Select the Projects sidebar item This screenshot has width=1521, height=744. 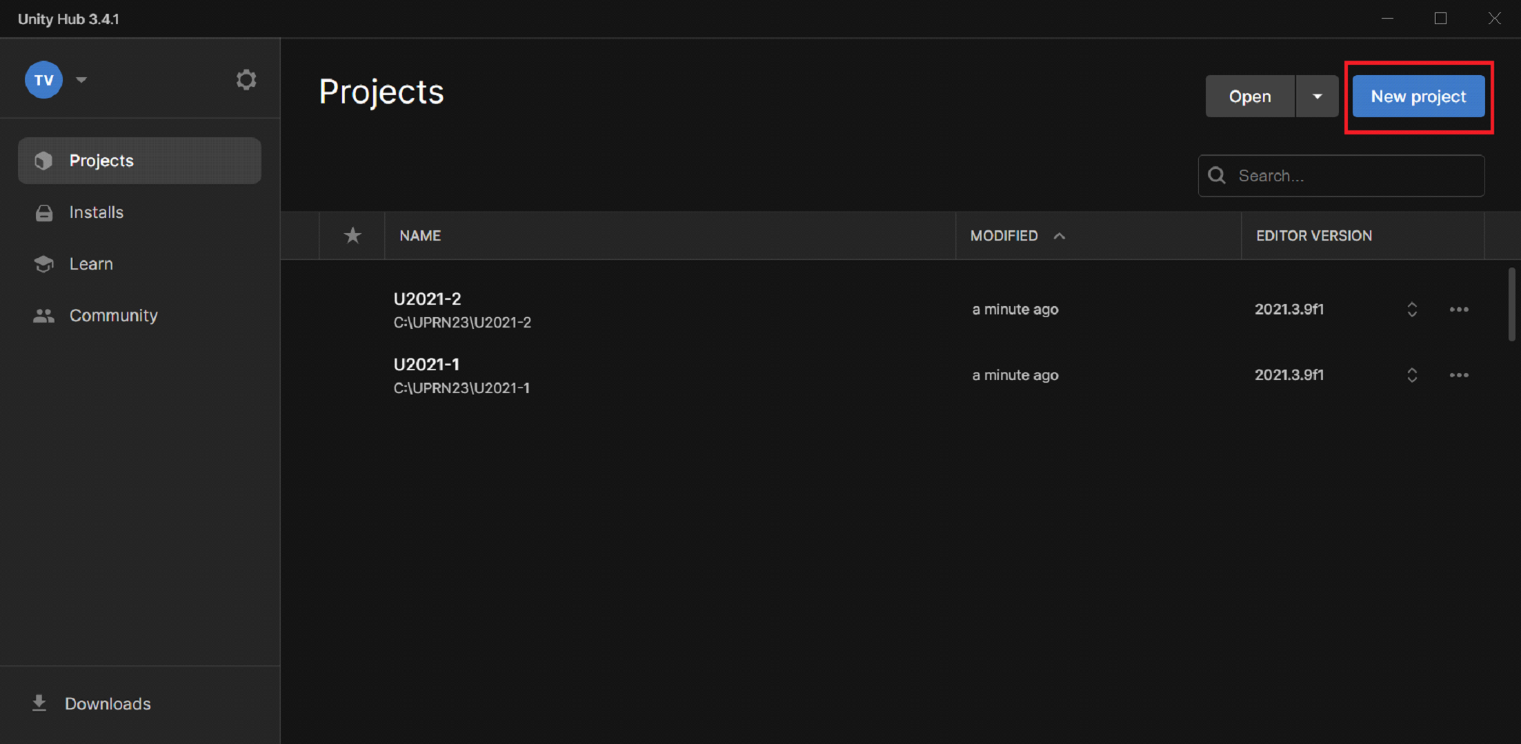click(139, 161)
